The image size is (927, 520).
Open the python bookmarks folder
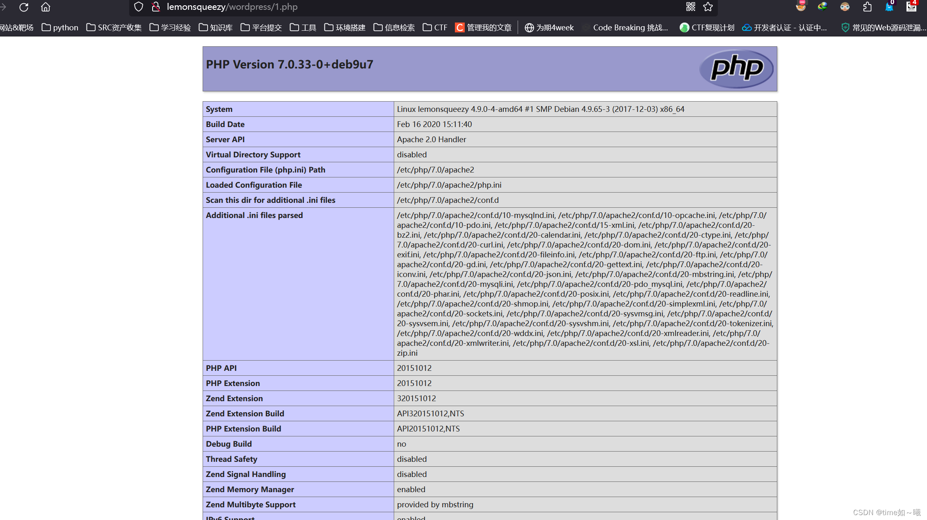click(x=60, y=27)
